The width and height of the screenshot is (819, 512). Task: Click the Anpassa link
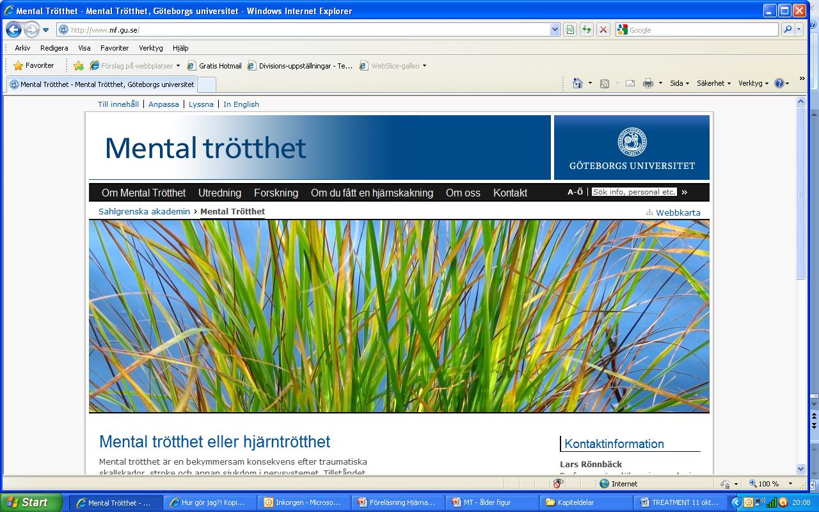click(164, 104)
